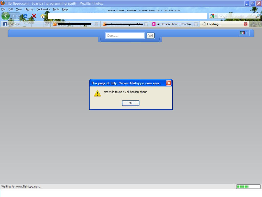262x197 pixels.
Task: Close the Ali Hassan Ghauri tab
Action: (x=196, y=24)
